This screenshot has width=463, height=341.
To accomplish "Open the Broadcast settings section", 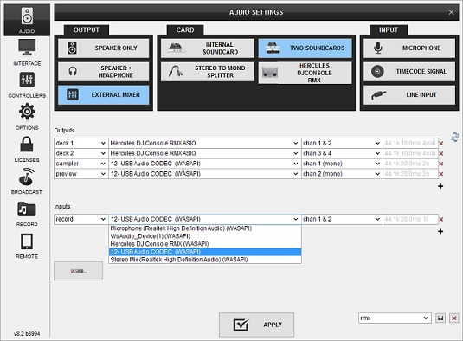I will pyautogui.click(x=27, y=181).
